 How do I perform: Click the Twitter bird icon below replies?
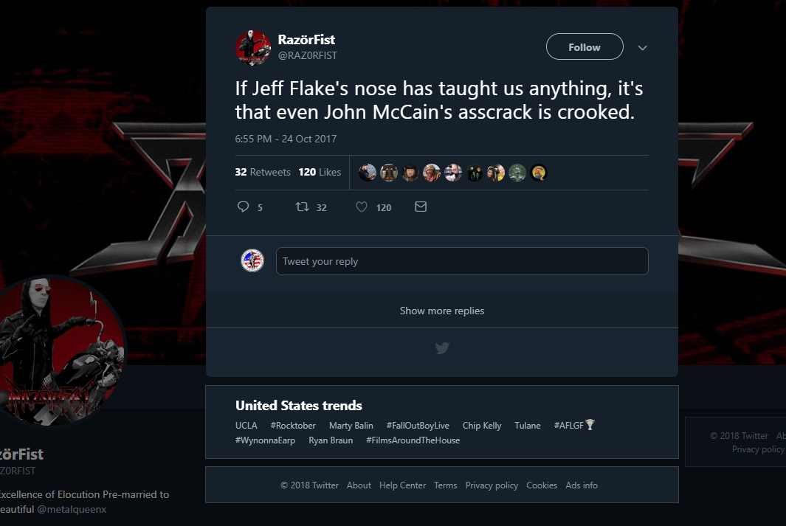pos(442,348)
